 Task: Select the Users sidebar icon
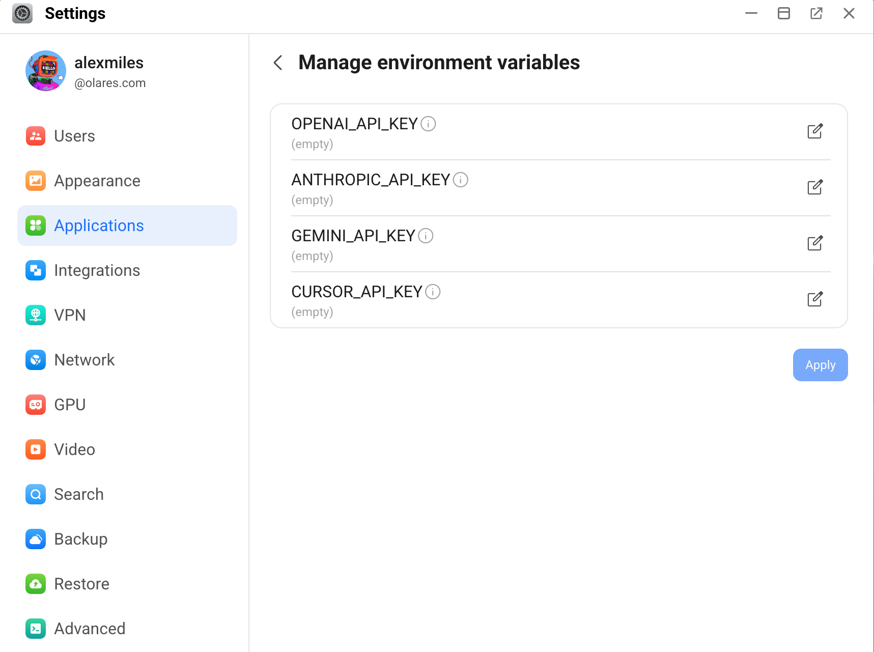click(x=35, y=136)
